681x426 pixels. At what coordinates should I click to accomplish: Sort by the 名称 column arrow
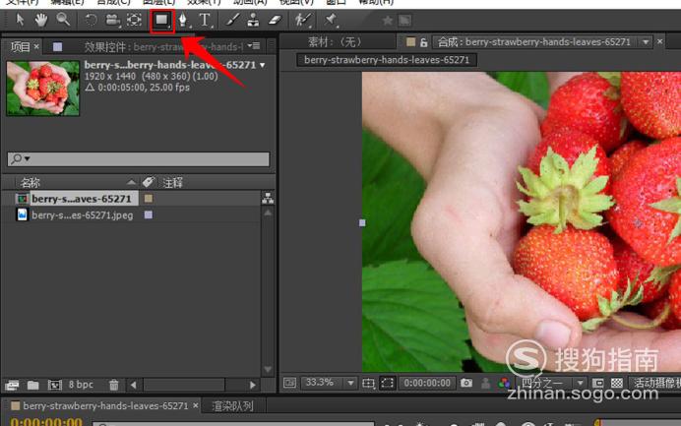click(131, 182)
